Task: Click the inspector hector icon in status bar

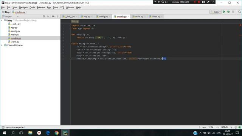Action: pyautogui.click(x=236, y=127)
